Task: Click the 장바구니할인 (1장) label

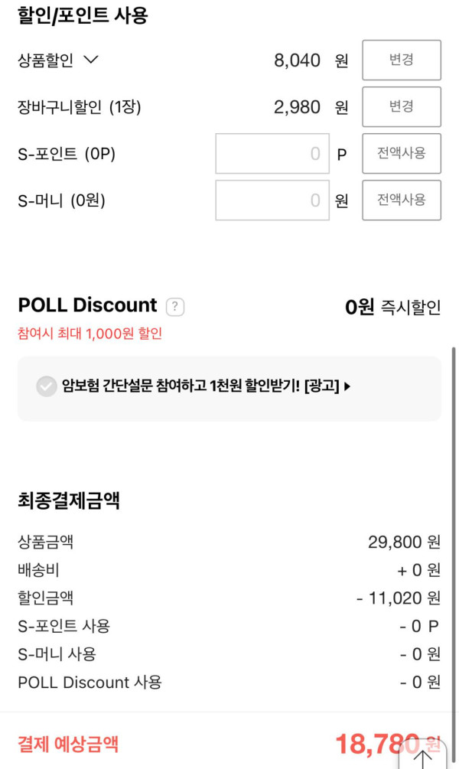Action: (80, 107)
